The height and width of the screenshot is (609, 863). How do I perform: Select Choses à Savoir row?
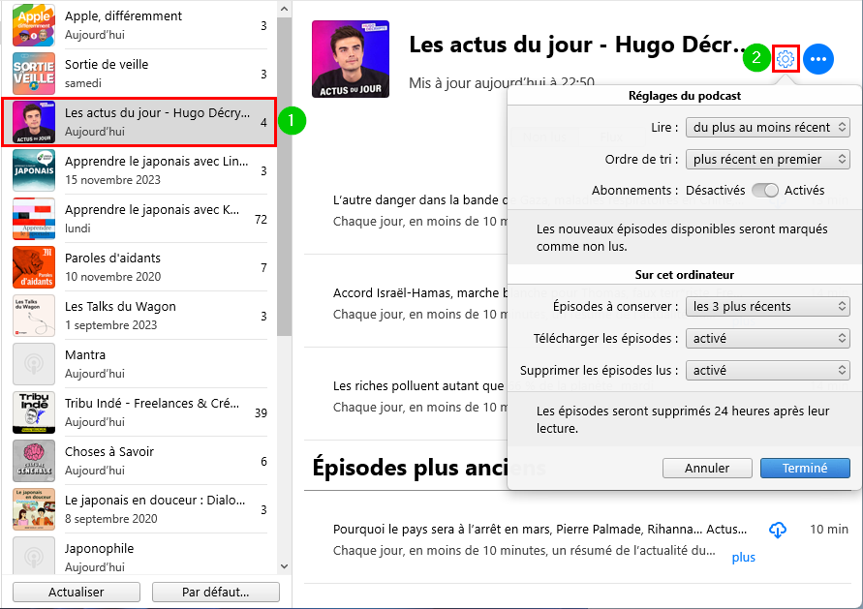[139, 461]
